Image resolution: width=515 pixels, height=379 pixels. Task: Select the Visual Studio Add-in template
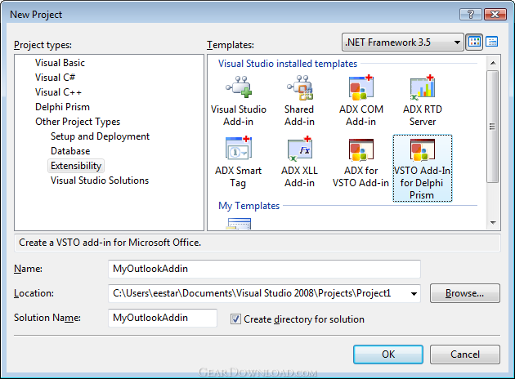coord(239,101)
